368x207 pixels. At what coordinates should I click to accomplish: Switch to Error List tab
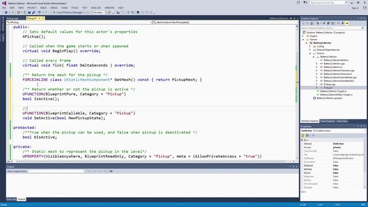(x=11, y=200)
